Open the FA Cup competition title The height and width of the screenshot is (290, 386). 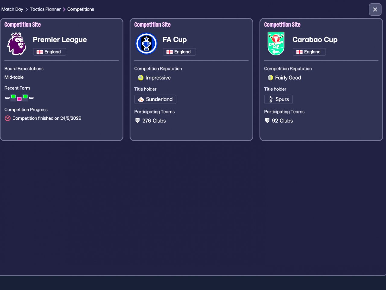click(x=175, y=39)
